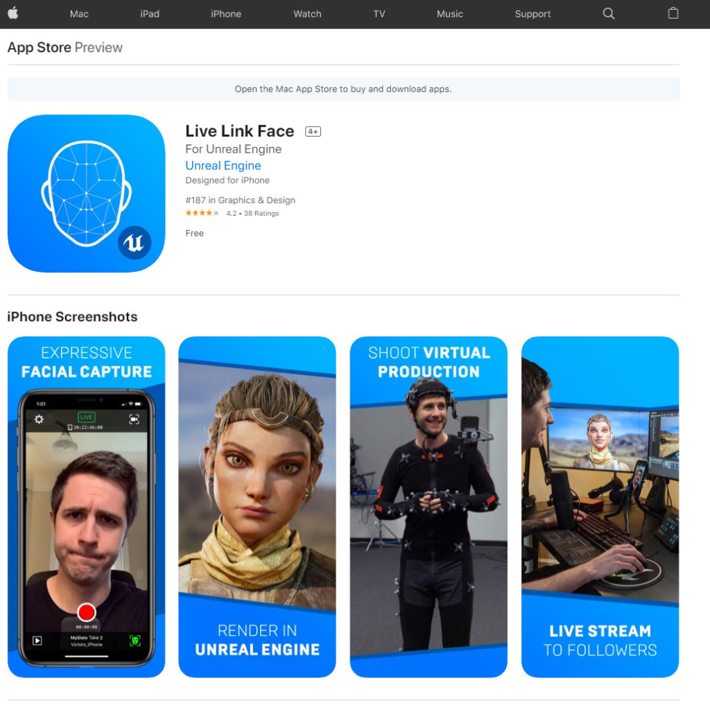Select the iPad menu item
This screenshot has height=710, width=710.
click(x=150, y=14)
